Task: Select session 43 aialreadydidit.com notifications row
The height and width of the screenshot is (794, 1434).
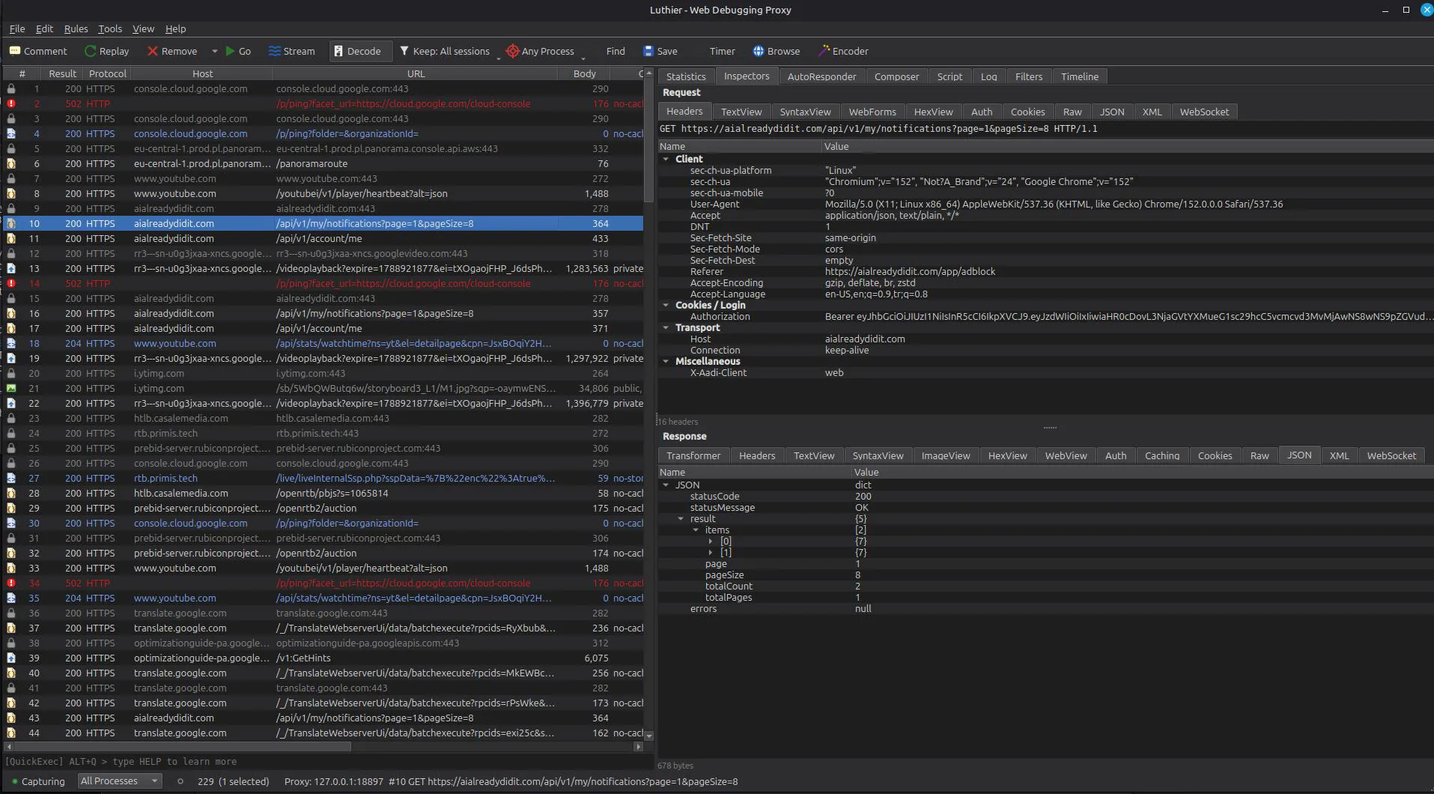Action: tap(323, 718)
